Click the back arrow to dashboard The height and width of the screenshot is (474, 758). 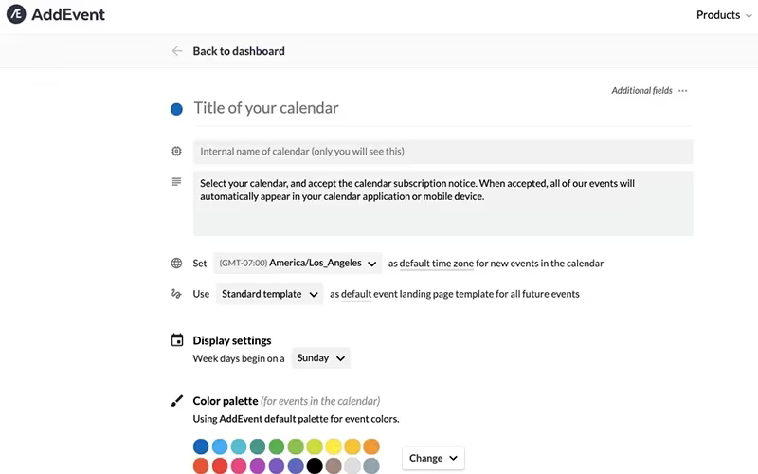pos(177,51)
